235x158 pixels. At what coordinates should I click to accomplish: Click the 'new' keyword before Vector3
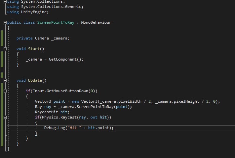(x=75, y=101)
